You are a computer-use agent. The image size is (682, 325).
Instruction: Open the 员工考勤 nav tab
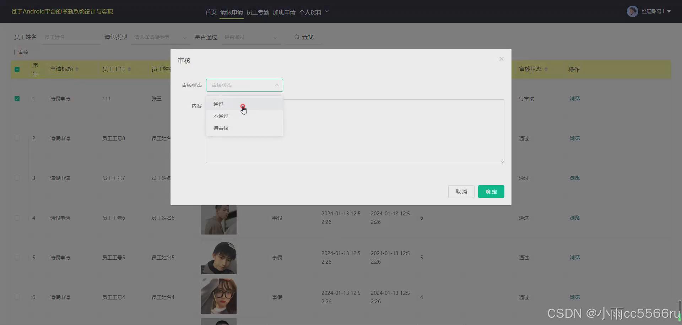point(258,12)
